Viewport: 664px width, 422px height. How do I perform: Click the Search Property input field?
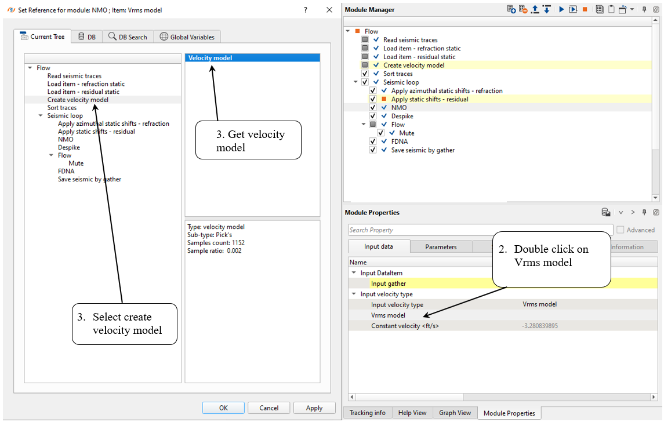pyautogui.click(x=480, y=230)
